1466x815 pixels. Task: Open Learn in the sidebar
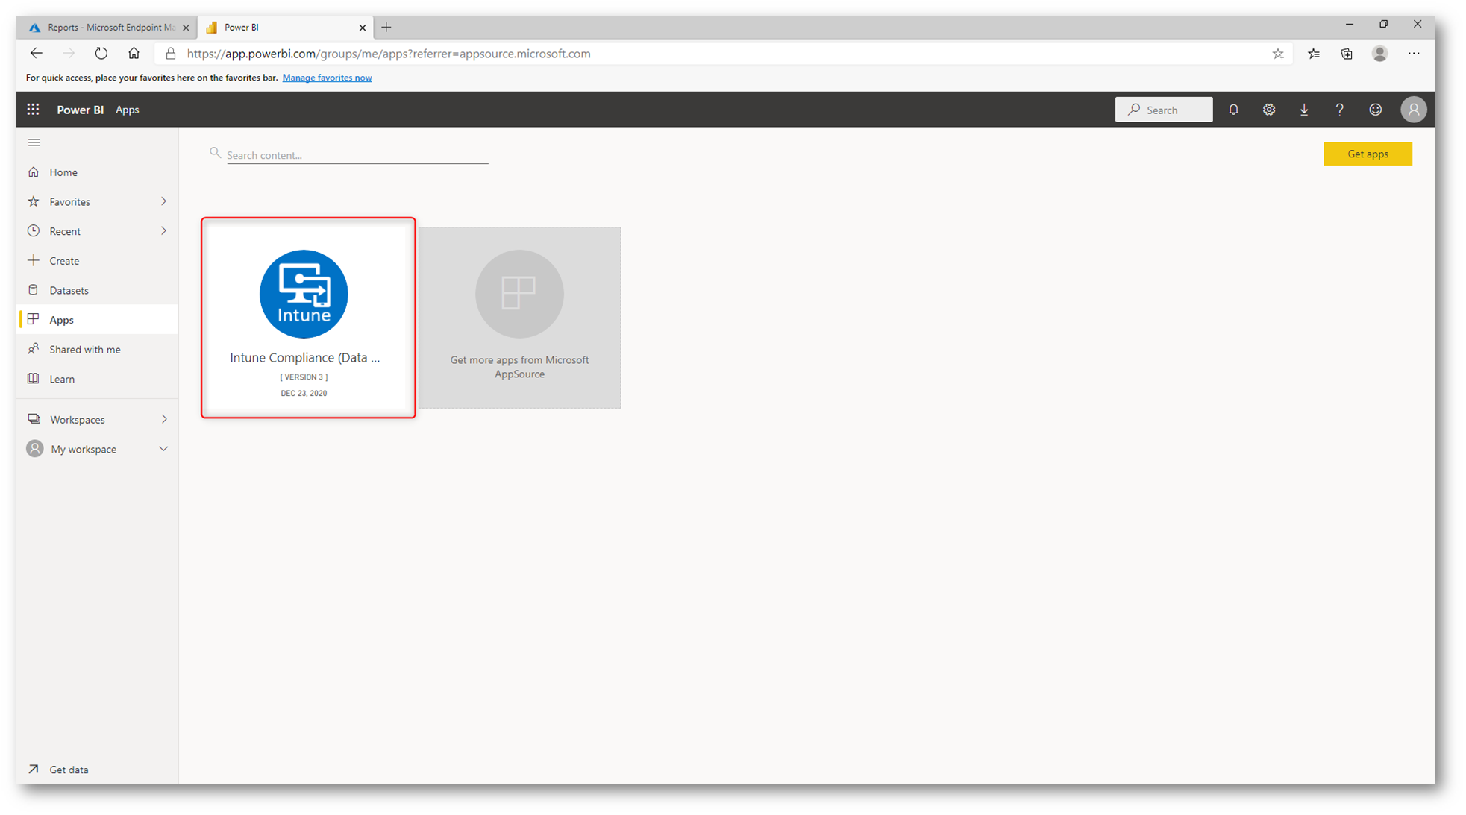[97, 379]
